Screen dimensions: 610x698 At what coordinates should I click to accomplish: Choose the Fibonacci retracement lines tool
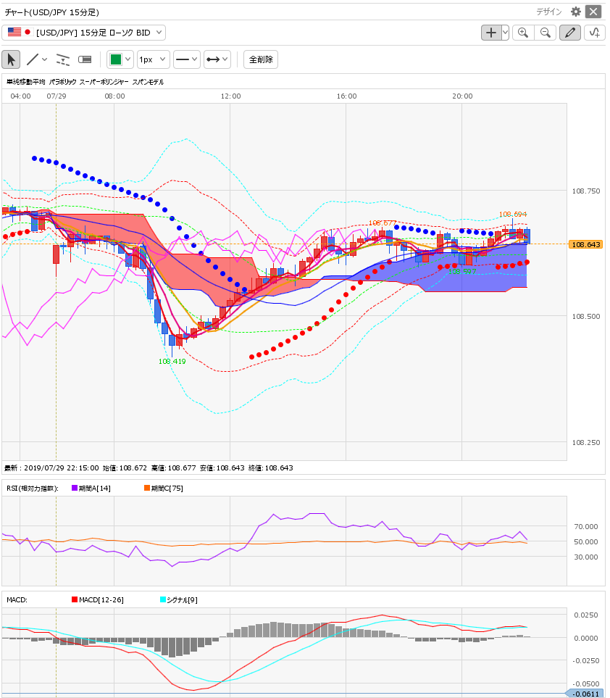63,59
